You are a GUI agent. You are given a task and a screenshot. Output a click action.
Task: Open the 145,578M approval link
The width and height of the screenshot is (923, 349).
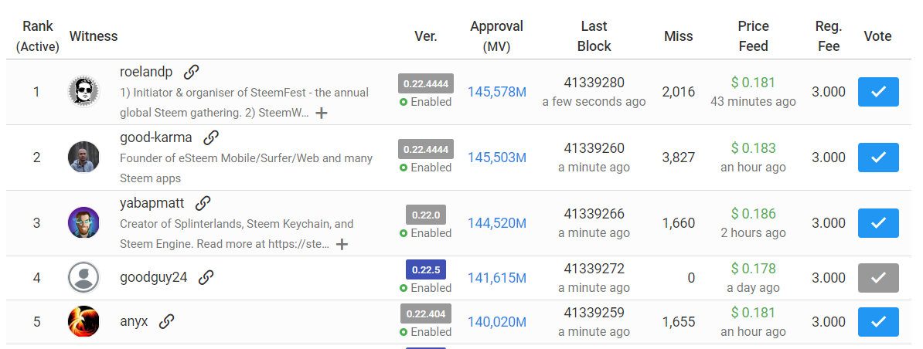coord(496,92)
